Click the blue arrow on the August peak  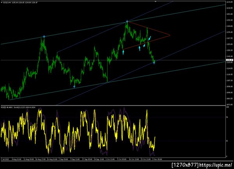[x=44, y=36]
